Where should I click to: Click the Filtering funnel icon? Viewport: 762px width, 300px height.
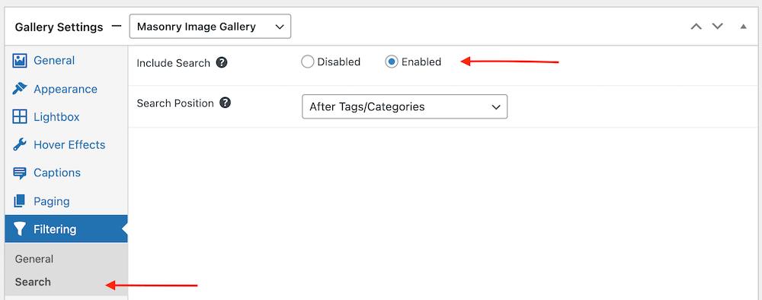click(20, 229)
